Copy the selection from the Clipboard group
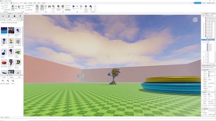216x121 pixels. coord(6,6)
